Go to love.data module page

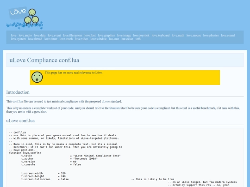pyautogui.click(x=40, y=35)
